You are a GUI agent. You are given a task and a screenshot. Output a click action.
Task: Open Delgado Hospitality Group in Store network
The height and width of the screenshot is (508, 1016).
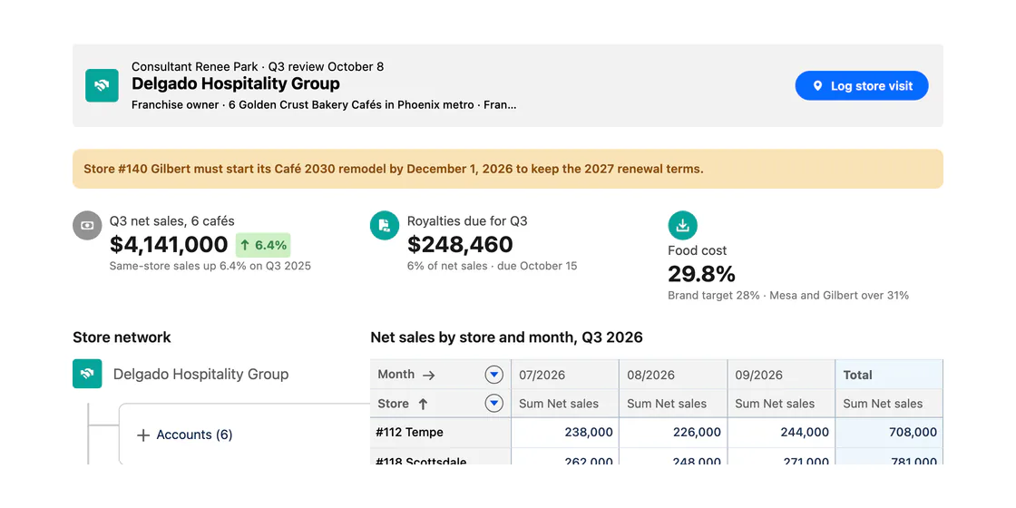pos(200,374)
